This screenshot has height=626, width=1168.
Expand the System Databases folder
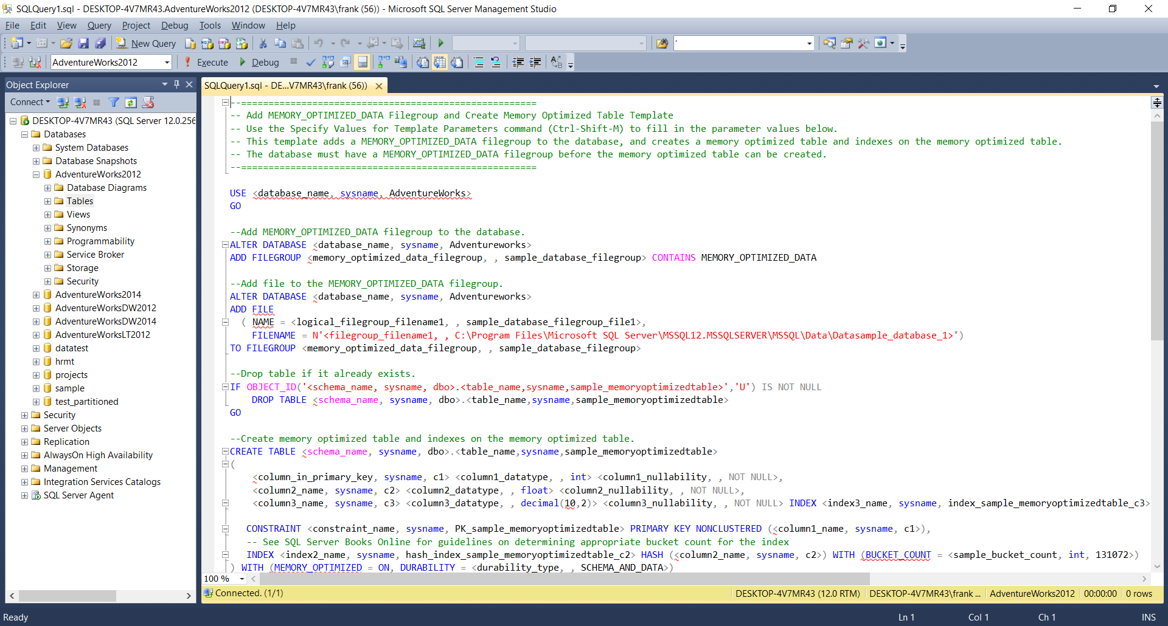click(x=36, y=148)
